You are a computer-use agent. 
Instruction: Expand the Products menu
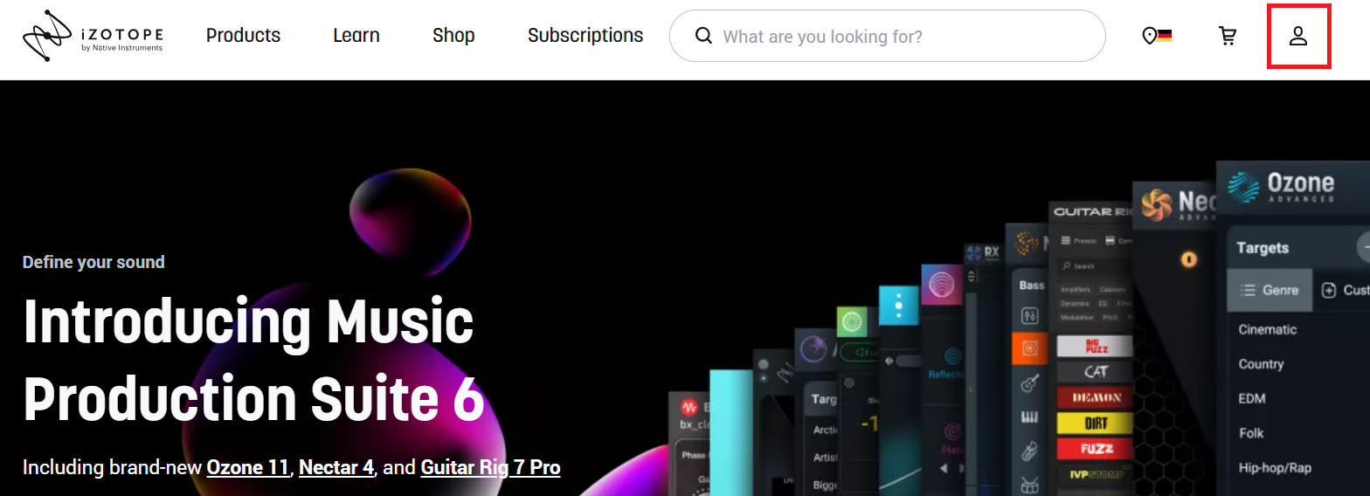tap(243, 36)
